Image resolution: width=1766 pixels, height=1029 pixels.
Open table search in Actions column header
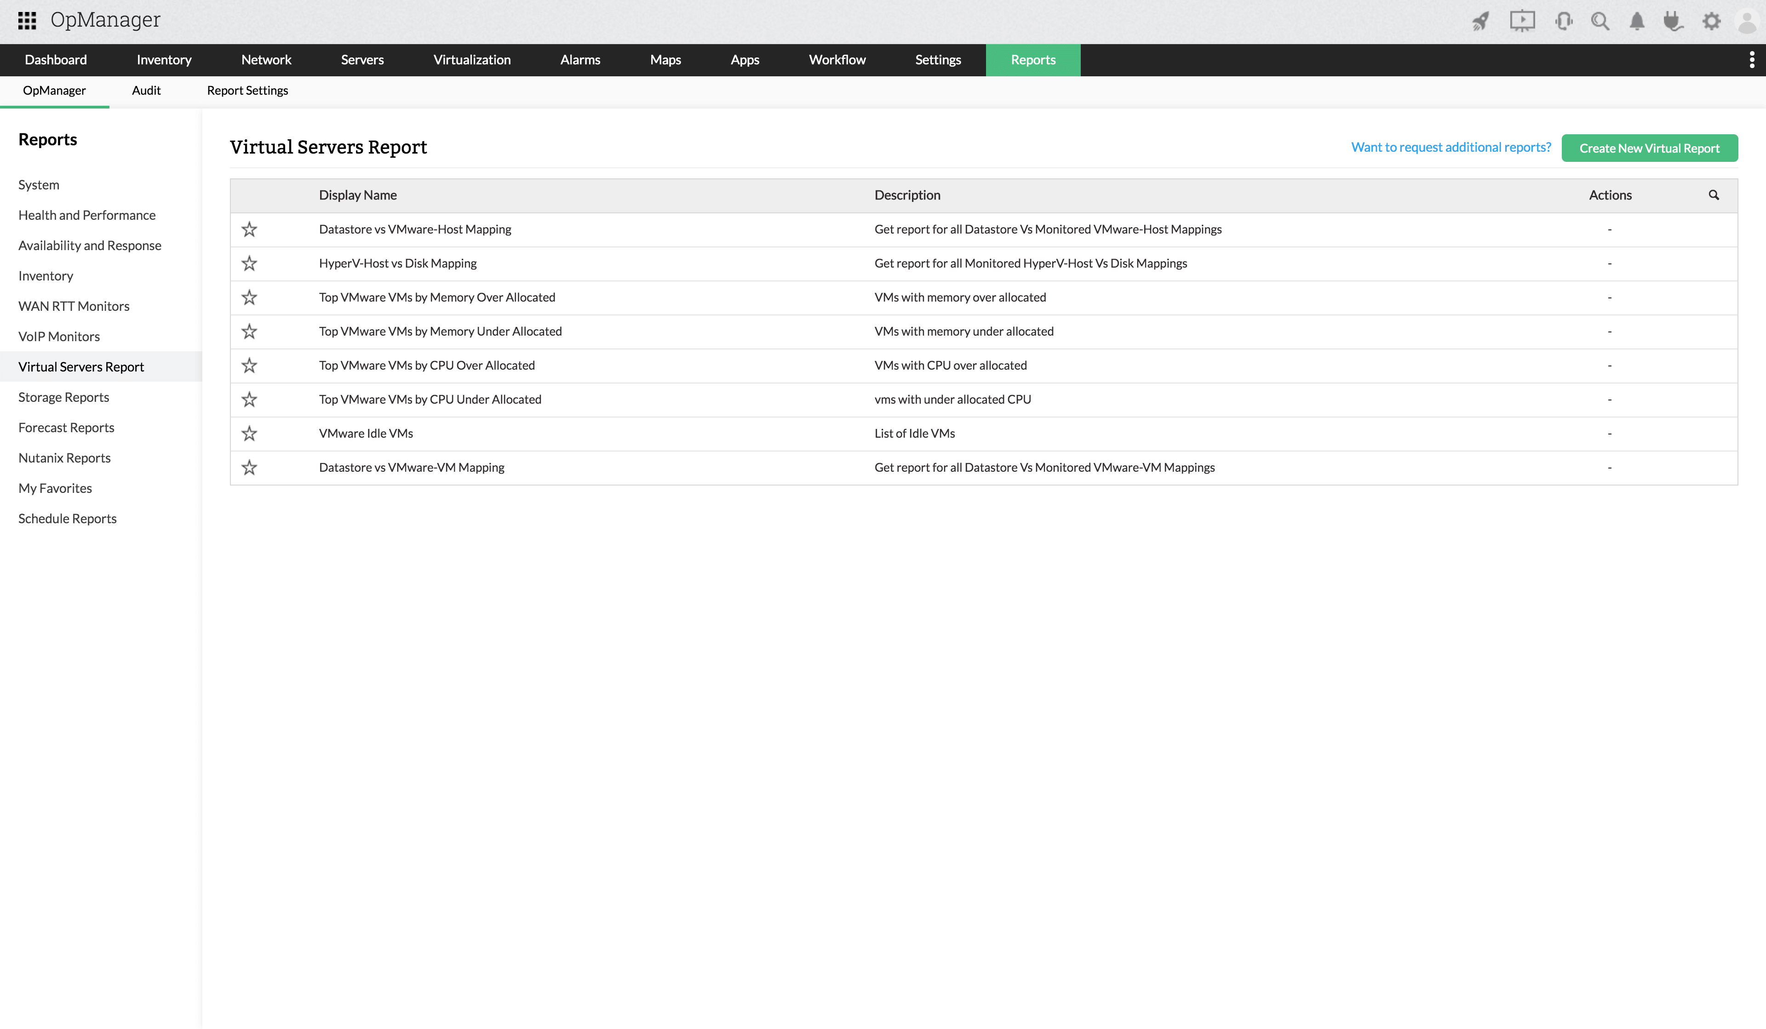(x=1714, y=195)
